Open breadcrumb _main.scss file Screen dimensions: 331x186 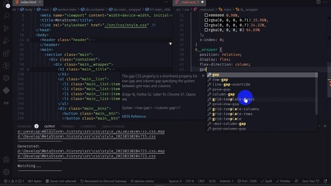(204, 9)
